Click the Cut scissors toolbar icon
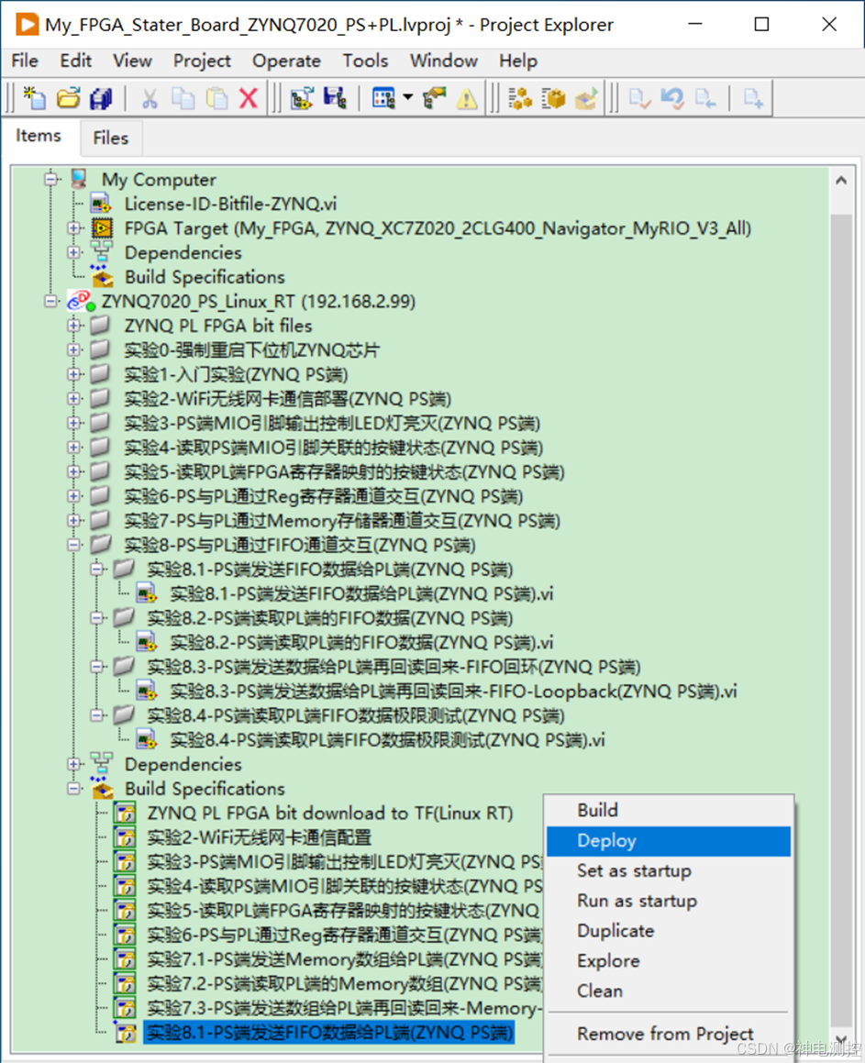The width and height of the screenshot is (865, 1063). click(x=150, y=98)
